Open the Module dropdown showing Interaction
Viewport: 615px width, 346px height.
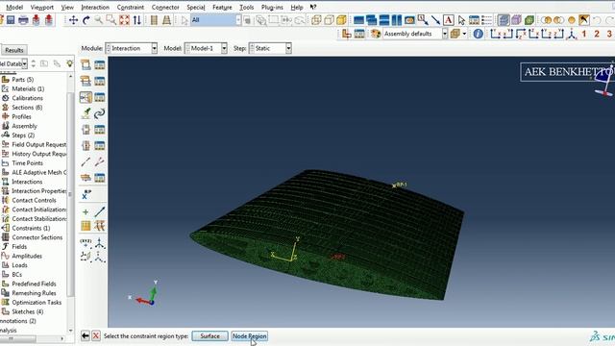132,48
